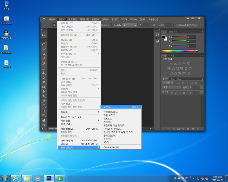This screenshot has width=228, height=182.
Task: Click 일반(G)... highlighted submenu item
Action: point(121,107)
